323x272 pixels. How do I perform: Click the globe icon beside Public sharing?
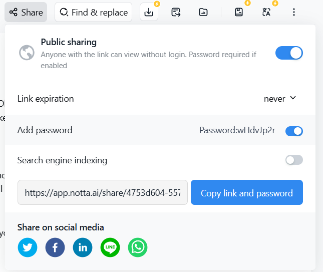[27, 53]
